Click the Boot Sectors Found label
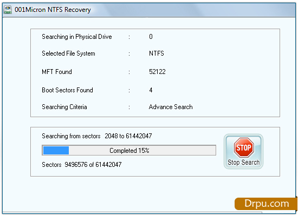The image size is (298, 216). [x=67, y=90]
